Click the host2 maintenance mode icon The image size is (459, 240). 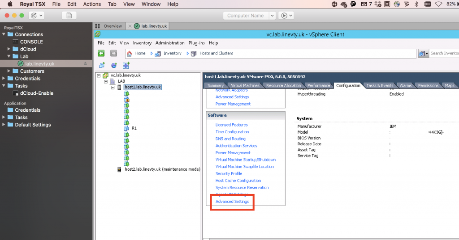point(119,169)
